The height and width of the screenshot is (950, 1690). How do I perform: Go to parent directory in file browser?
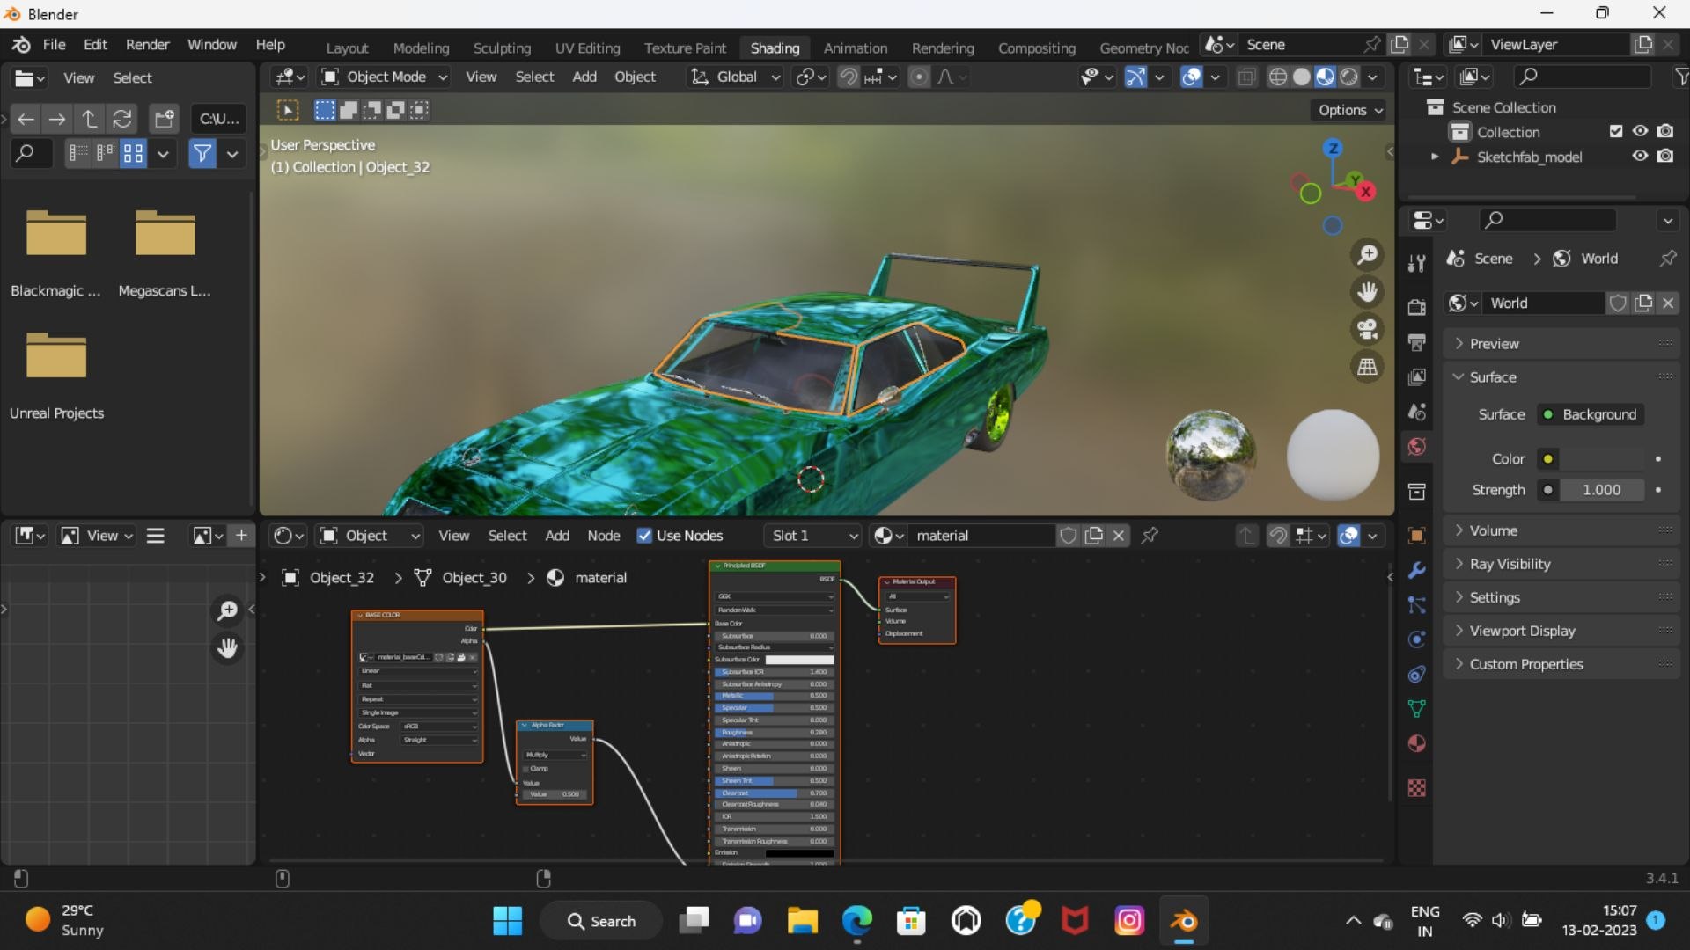[90, 119]
